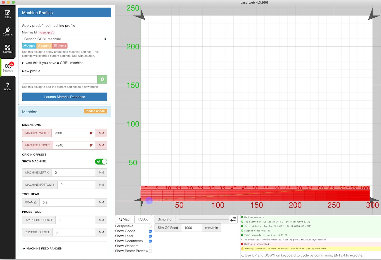Switch to the Simulator tab
Viewport: 381px width, 260px height.
(x=165, y=219)
